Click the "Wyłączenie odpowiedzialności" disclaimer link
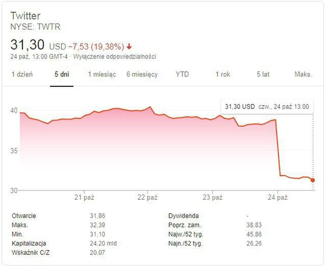This screenshot has height=266, width=325. pos(115,57)
